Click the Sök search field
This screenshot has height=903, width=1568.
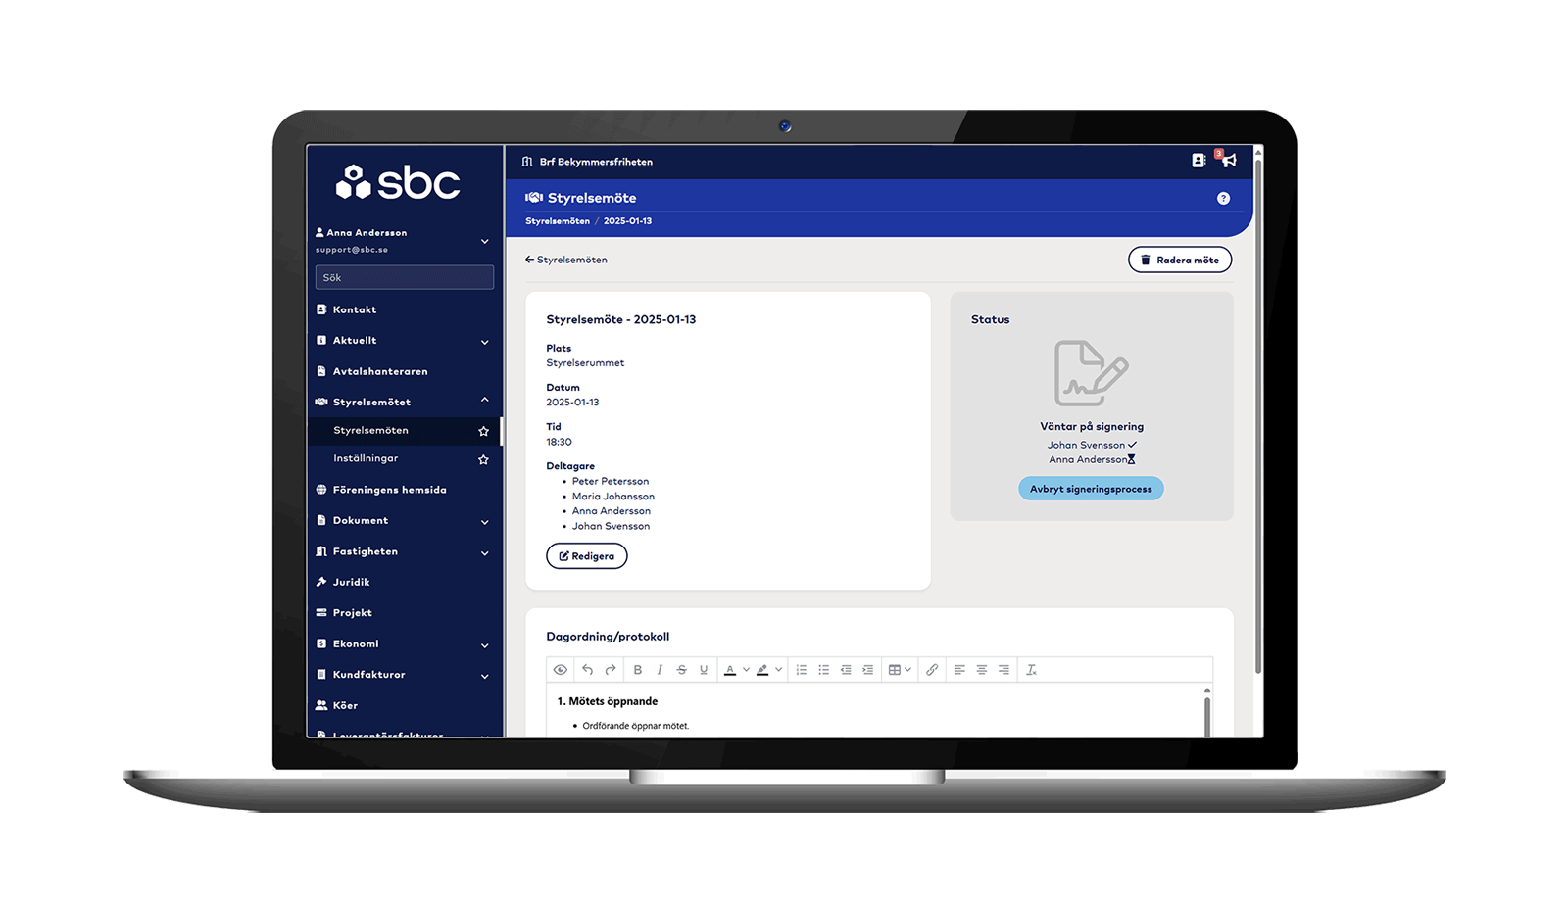click(404, 277)
